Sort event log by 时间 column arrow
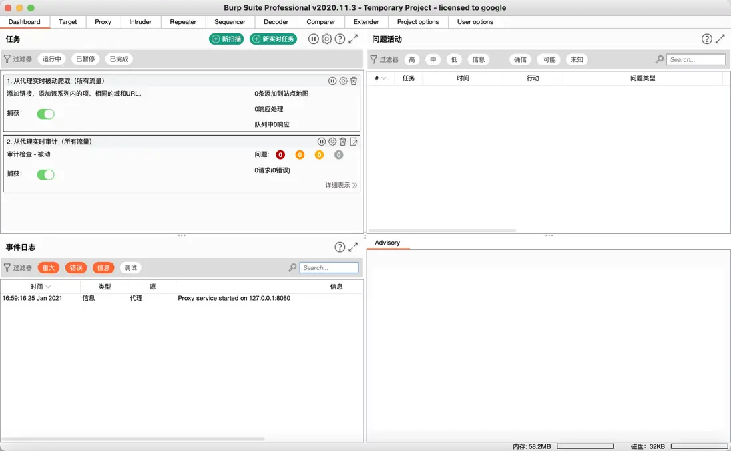The height and width of the screenshot is (451, 731). (x=48, y=287)
